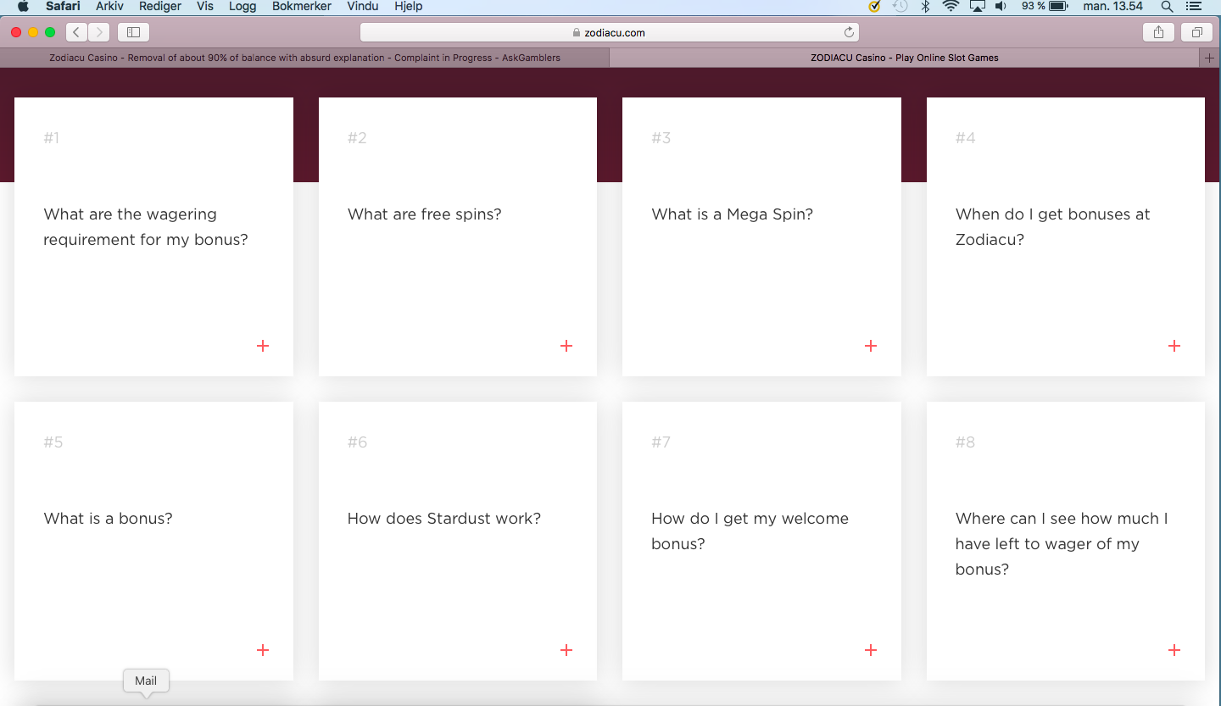Expand the wagering requirement FAQ plus icon
The width and height of the screenshot is (1221, 706).
(x=263, y=346)
